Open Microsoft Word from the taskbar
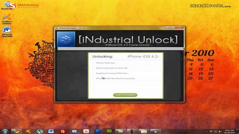 (x=51, y=131)
